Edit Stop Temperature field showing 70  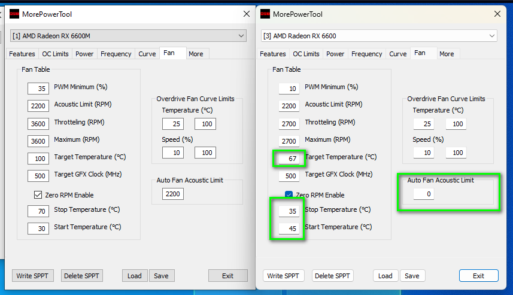click(38, 211)
